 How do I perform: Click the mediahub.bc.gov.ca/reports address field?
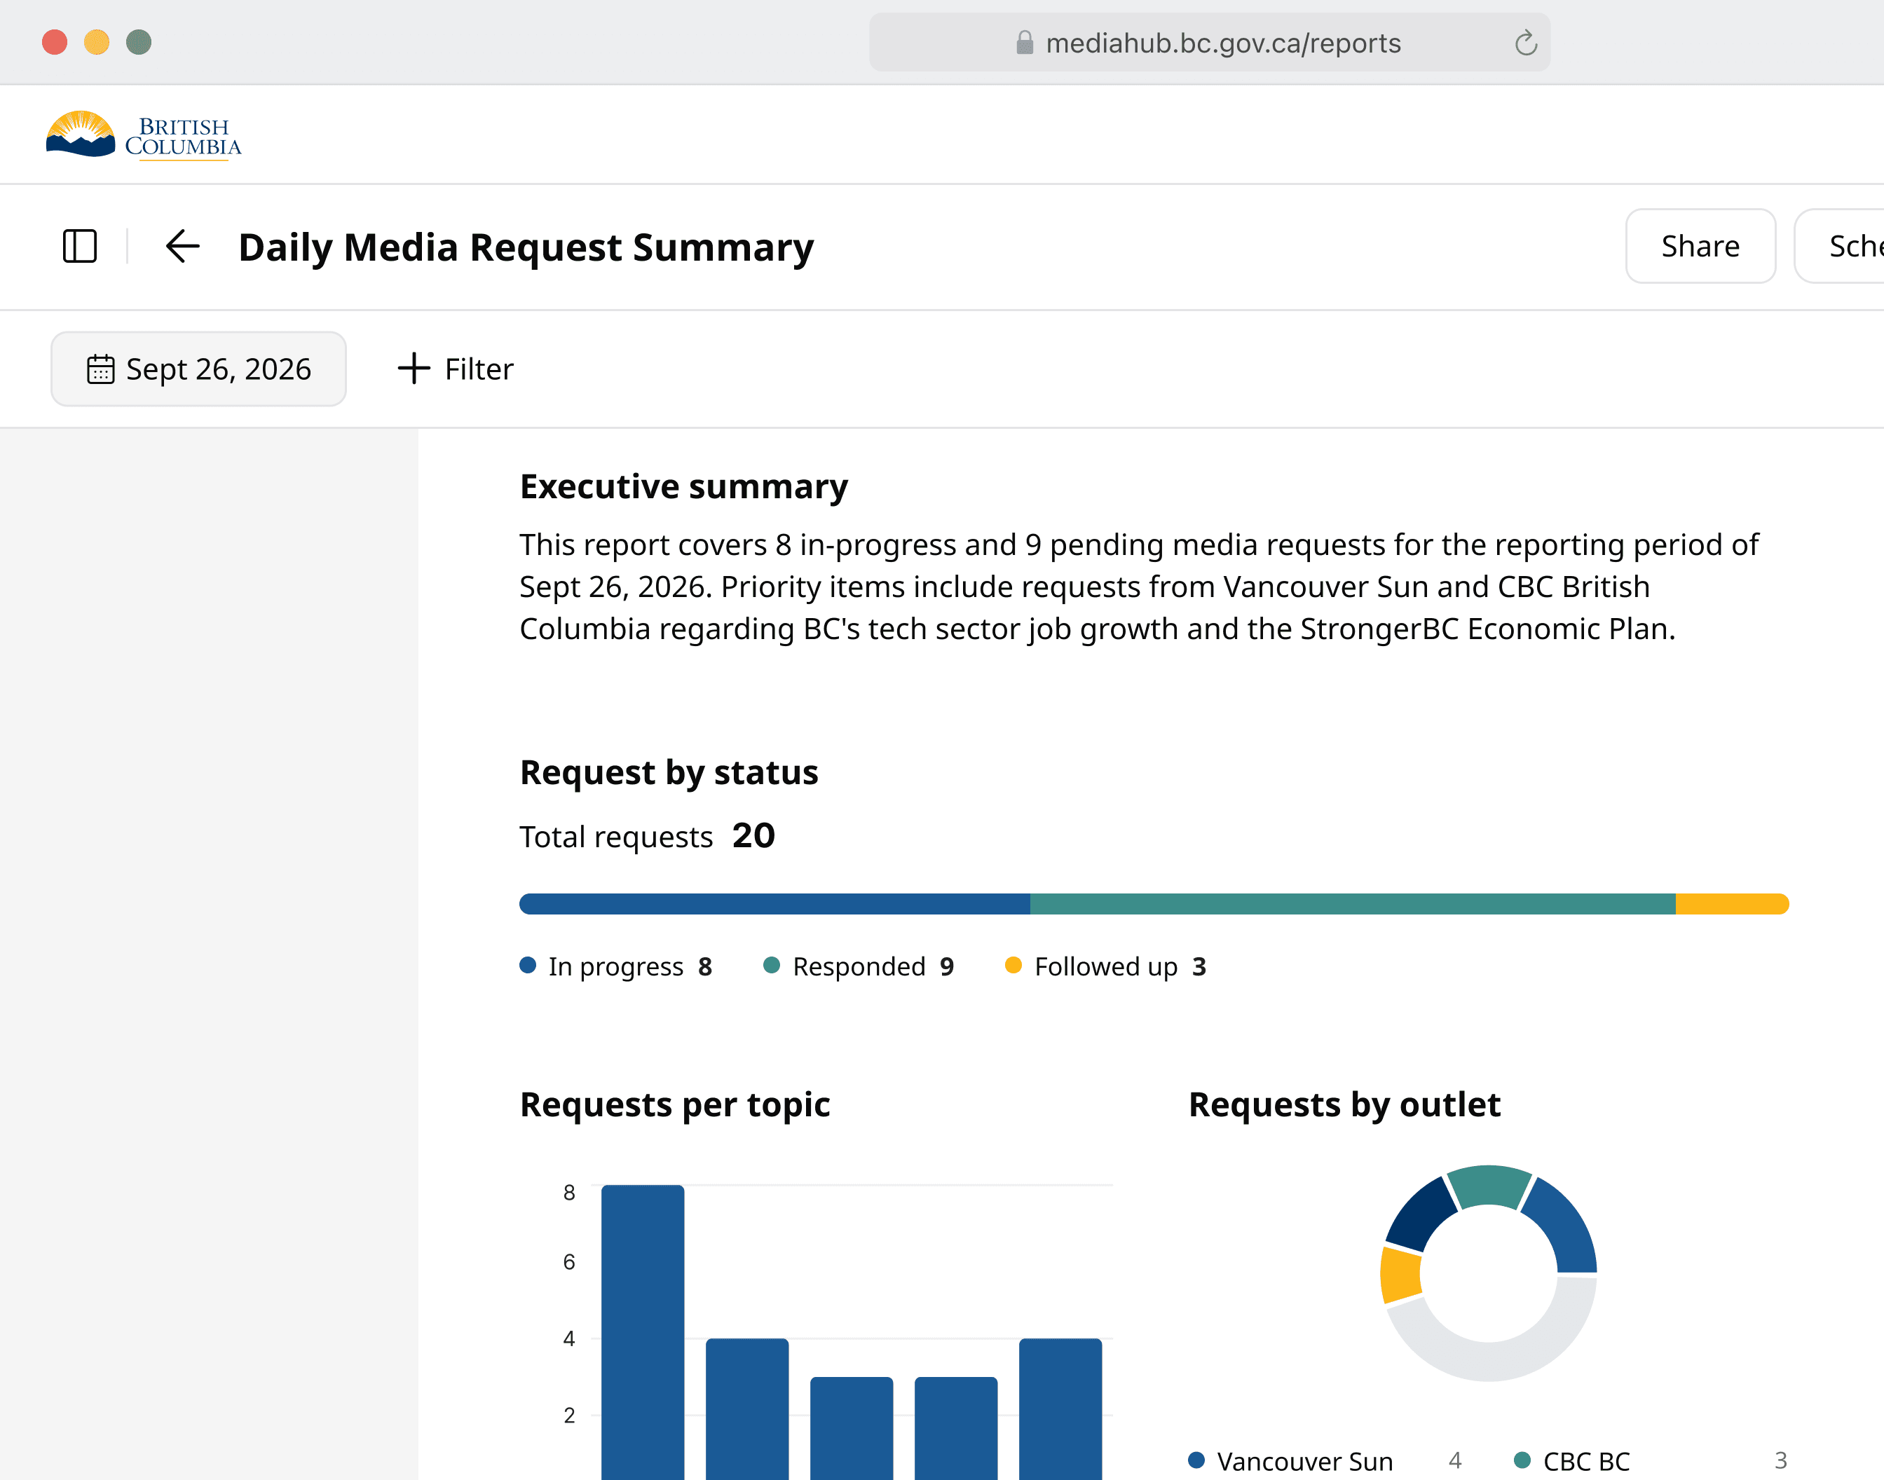click(x=1210, y=43)
